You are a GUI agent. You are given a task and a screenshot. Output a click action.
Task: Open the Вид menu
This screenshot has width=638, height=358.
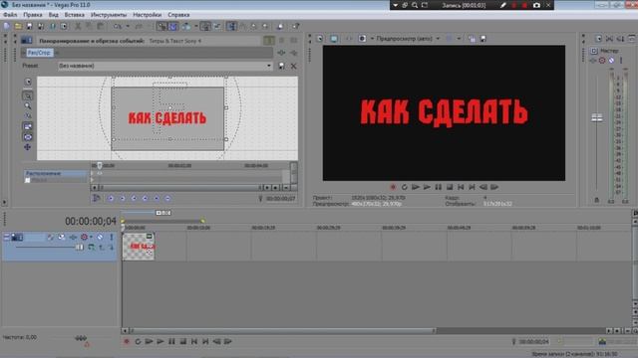(x=53, y=15)
